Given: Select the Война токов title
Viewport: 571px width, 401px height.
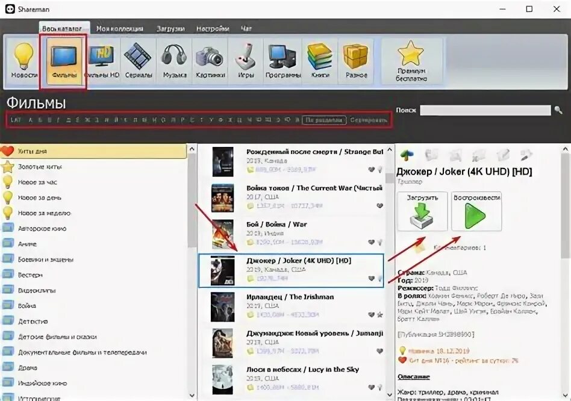Looking at the screenshot, I should tap(314, 188).
